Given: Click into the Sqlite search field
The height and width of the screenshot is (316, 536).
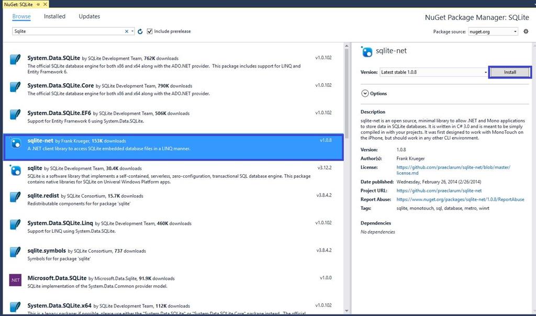Looking at the screenshot, I should (69, 31).
